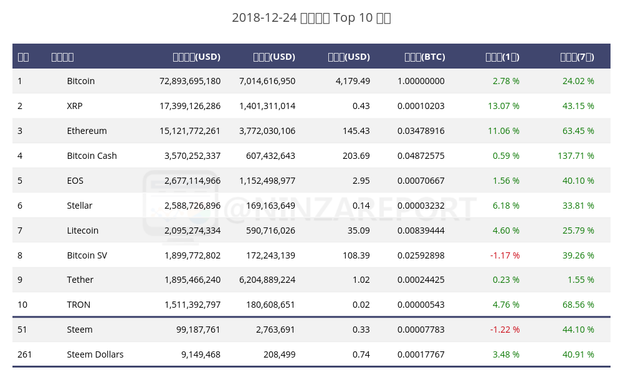
Task: Click Bitcoin Cash weekly change 137.71 %
Action: tap(576, 156)
